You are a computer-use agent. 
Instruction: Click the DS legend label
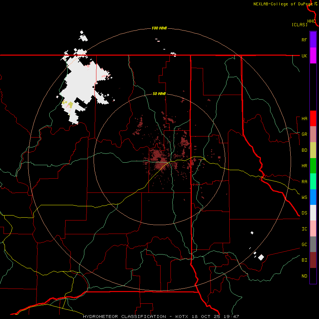pyautogui.click(x=304, y=213)
